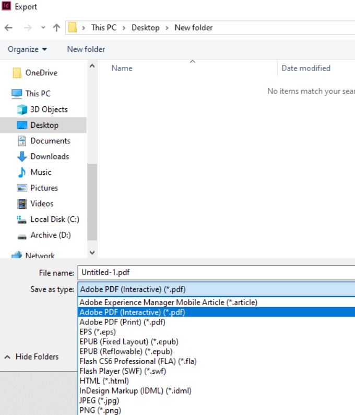Click the up one level arrow icon
The width and height of the screenshot is (355, 415).
(x=56, y=28)
